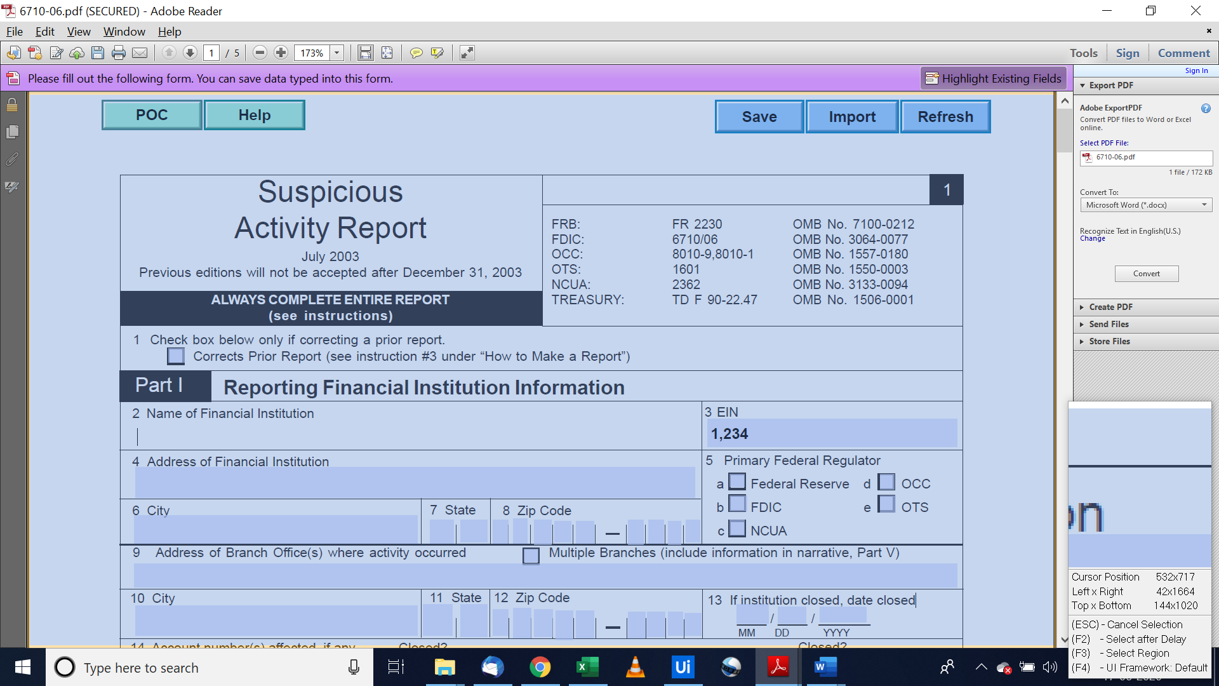Click the Refresh form button
1219x686 pixels.
[945, 117]
